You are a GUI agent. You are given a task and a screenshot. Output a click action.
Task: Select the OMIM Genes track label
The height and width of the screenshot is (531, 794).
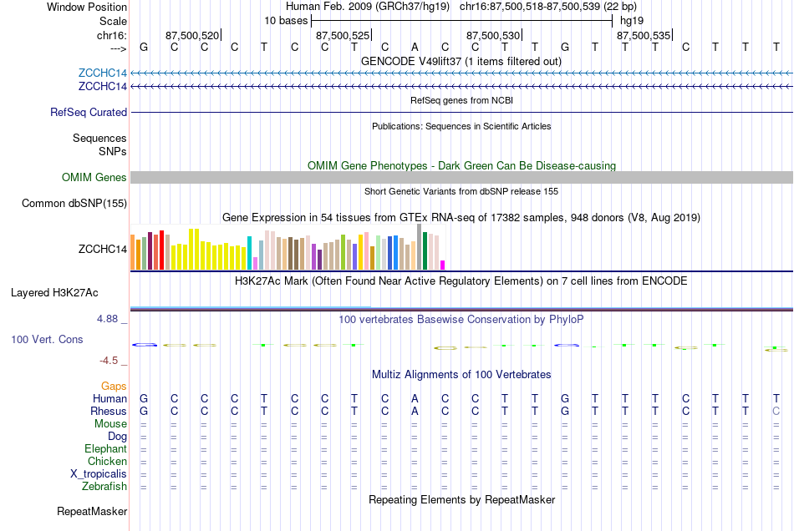click(94, 178)
